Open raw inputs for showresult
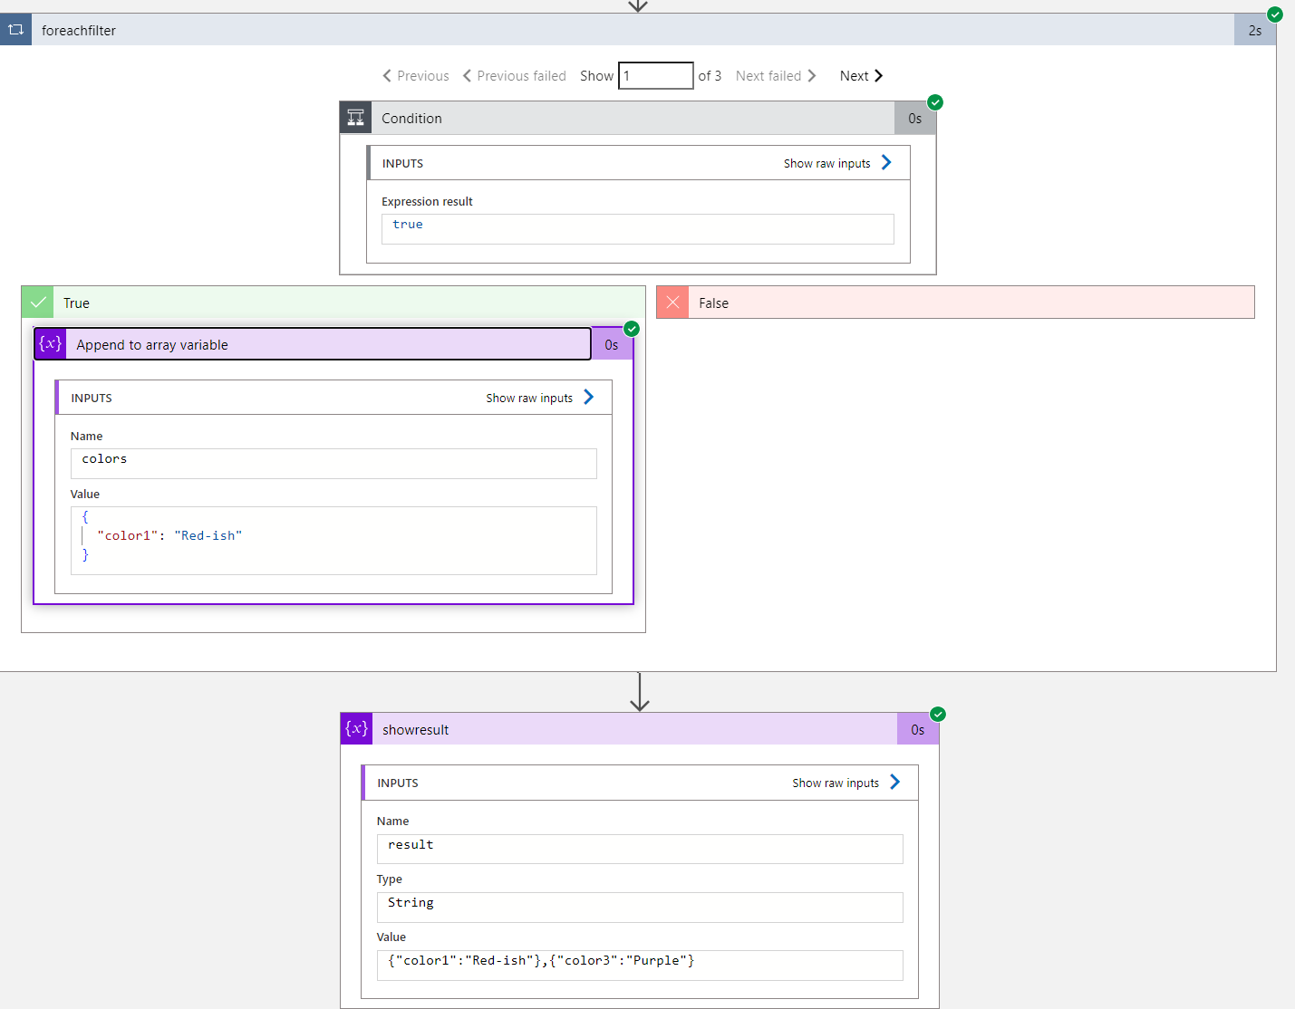Image resolution: width=1295 pixels, height=1009 pixels. 846,783
